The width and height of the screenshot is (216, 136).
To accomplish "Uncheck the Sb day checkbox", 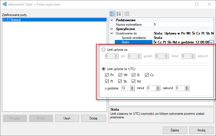I will (120, 81).
